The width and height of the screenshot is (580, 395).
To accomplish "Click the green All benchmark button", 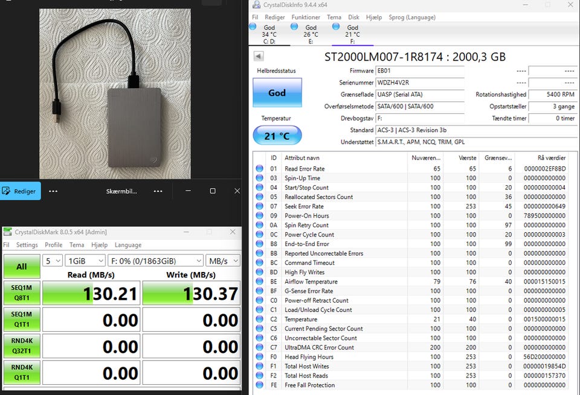I will pos(22,266).
